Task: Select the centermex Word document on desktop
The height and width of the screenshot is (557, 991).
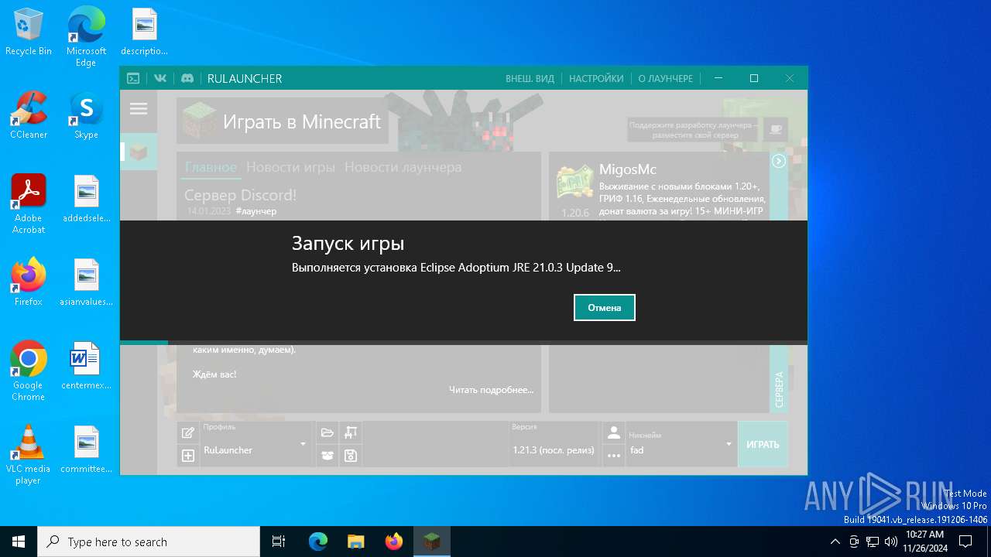Action: (86, 366)
